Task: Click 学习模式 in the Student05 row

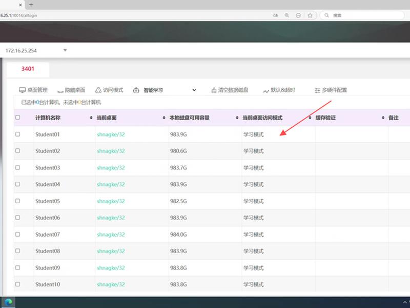Action: pos(253,201)
